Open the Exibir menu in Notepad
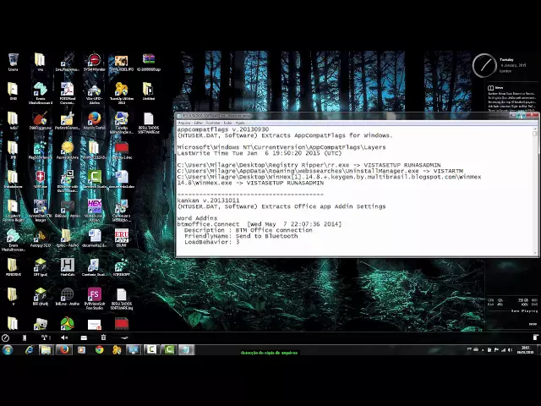 [227, 123]
